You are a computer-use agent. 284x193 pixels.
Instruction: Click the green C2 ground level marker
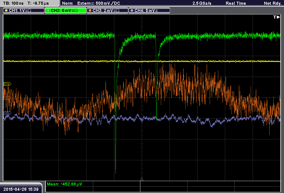(7, 35)
